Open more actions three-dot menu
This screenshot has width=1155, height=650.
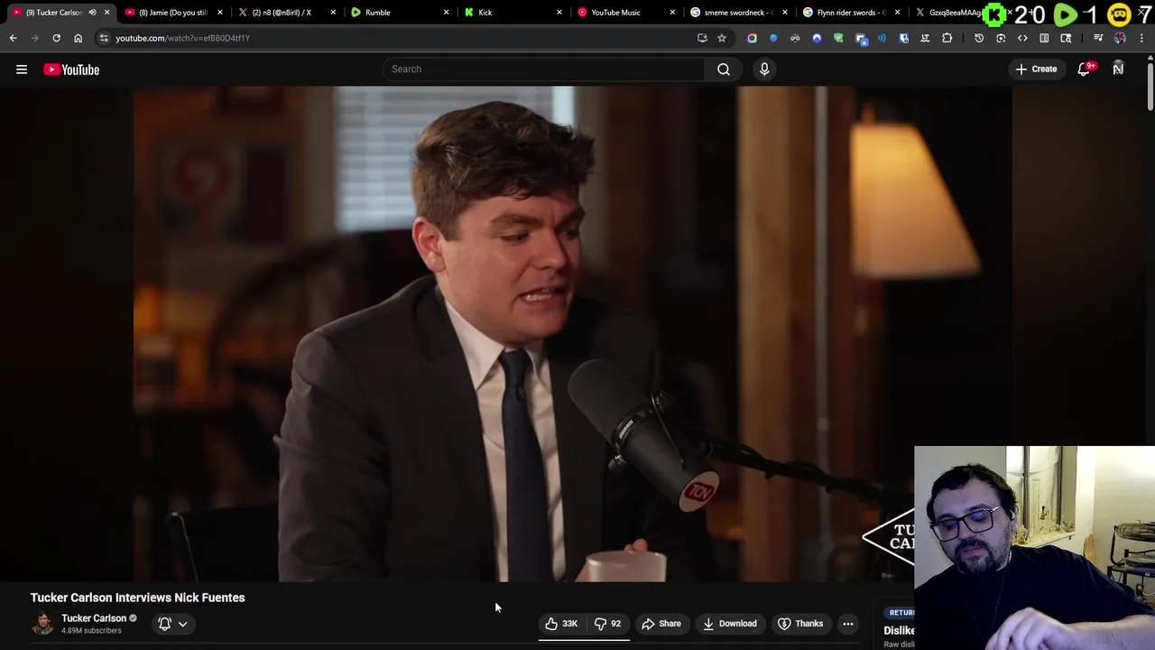pos(847,624)
